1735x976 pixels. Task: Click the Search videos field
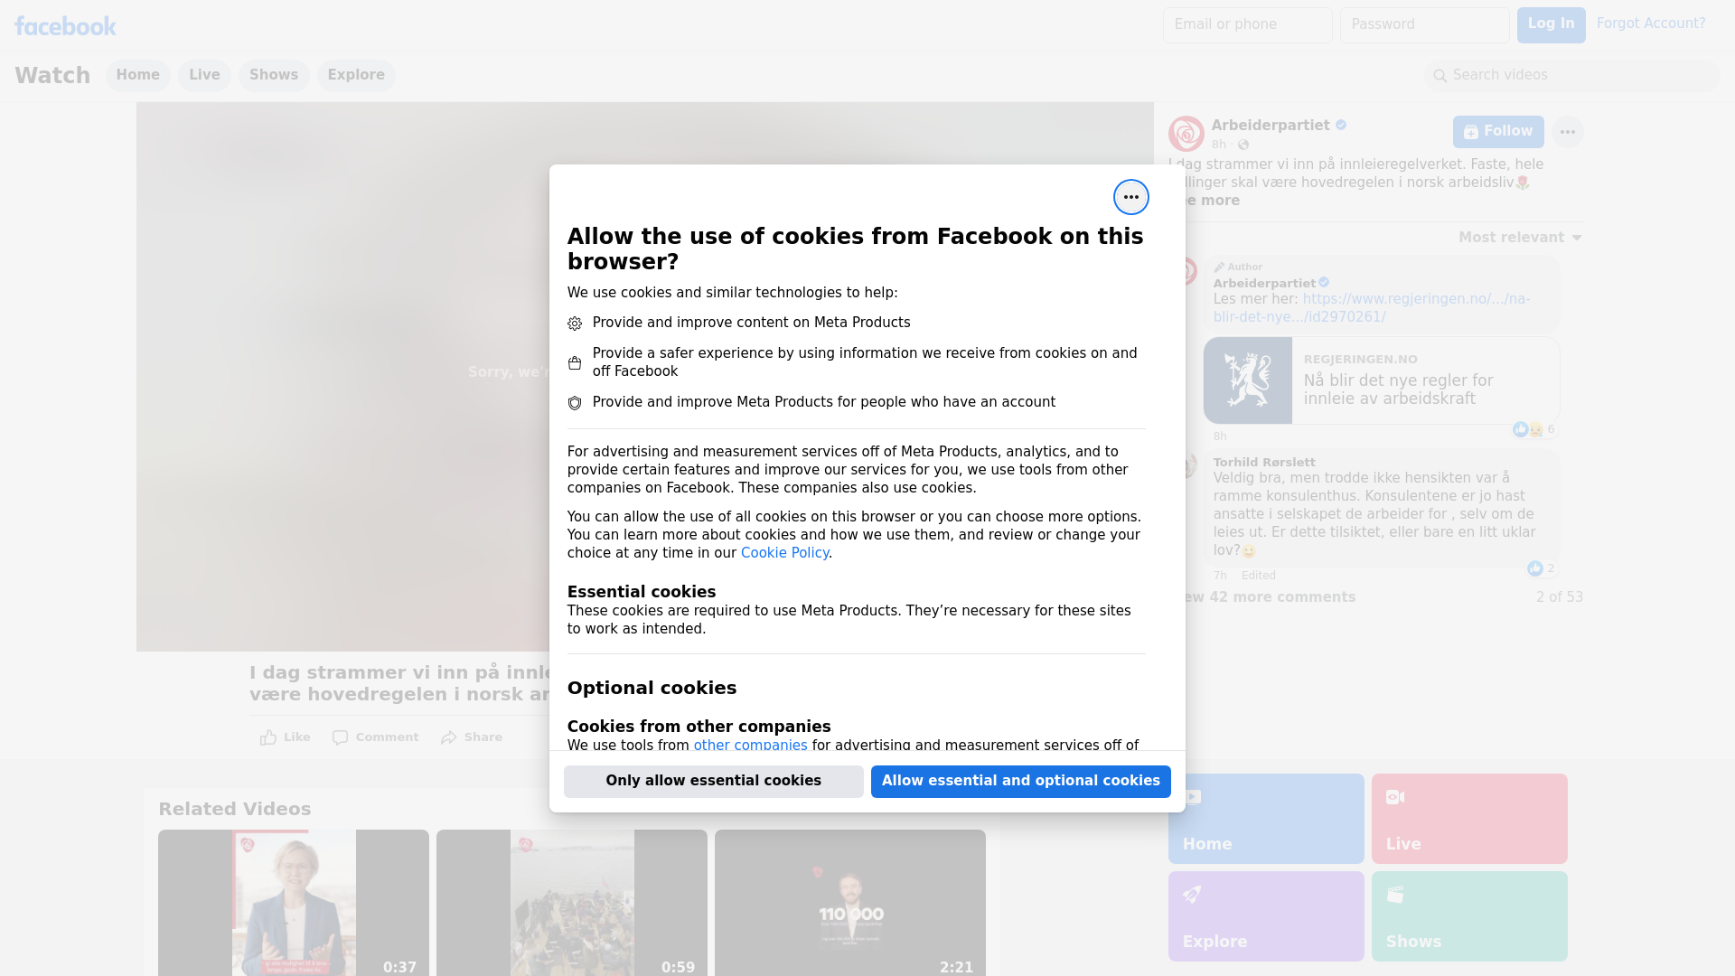1572,75
